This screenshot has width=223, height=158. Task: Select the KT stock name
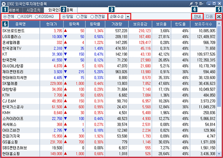5,54
